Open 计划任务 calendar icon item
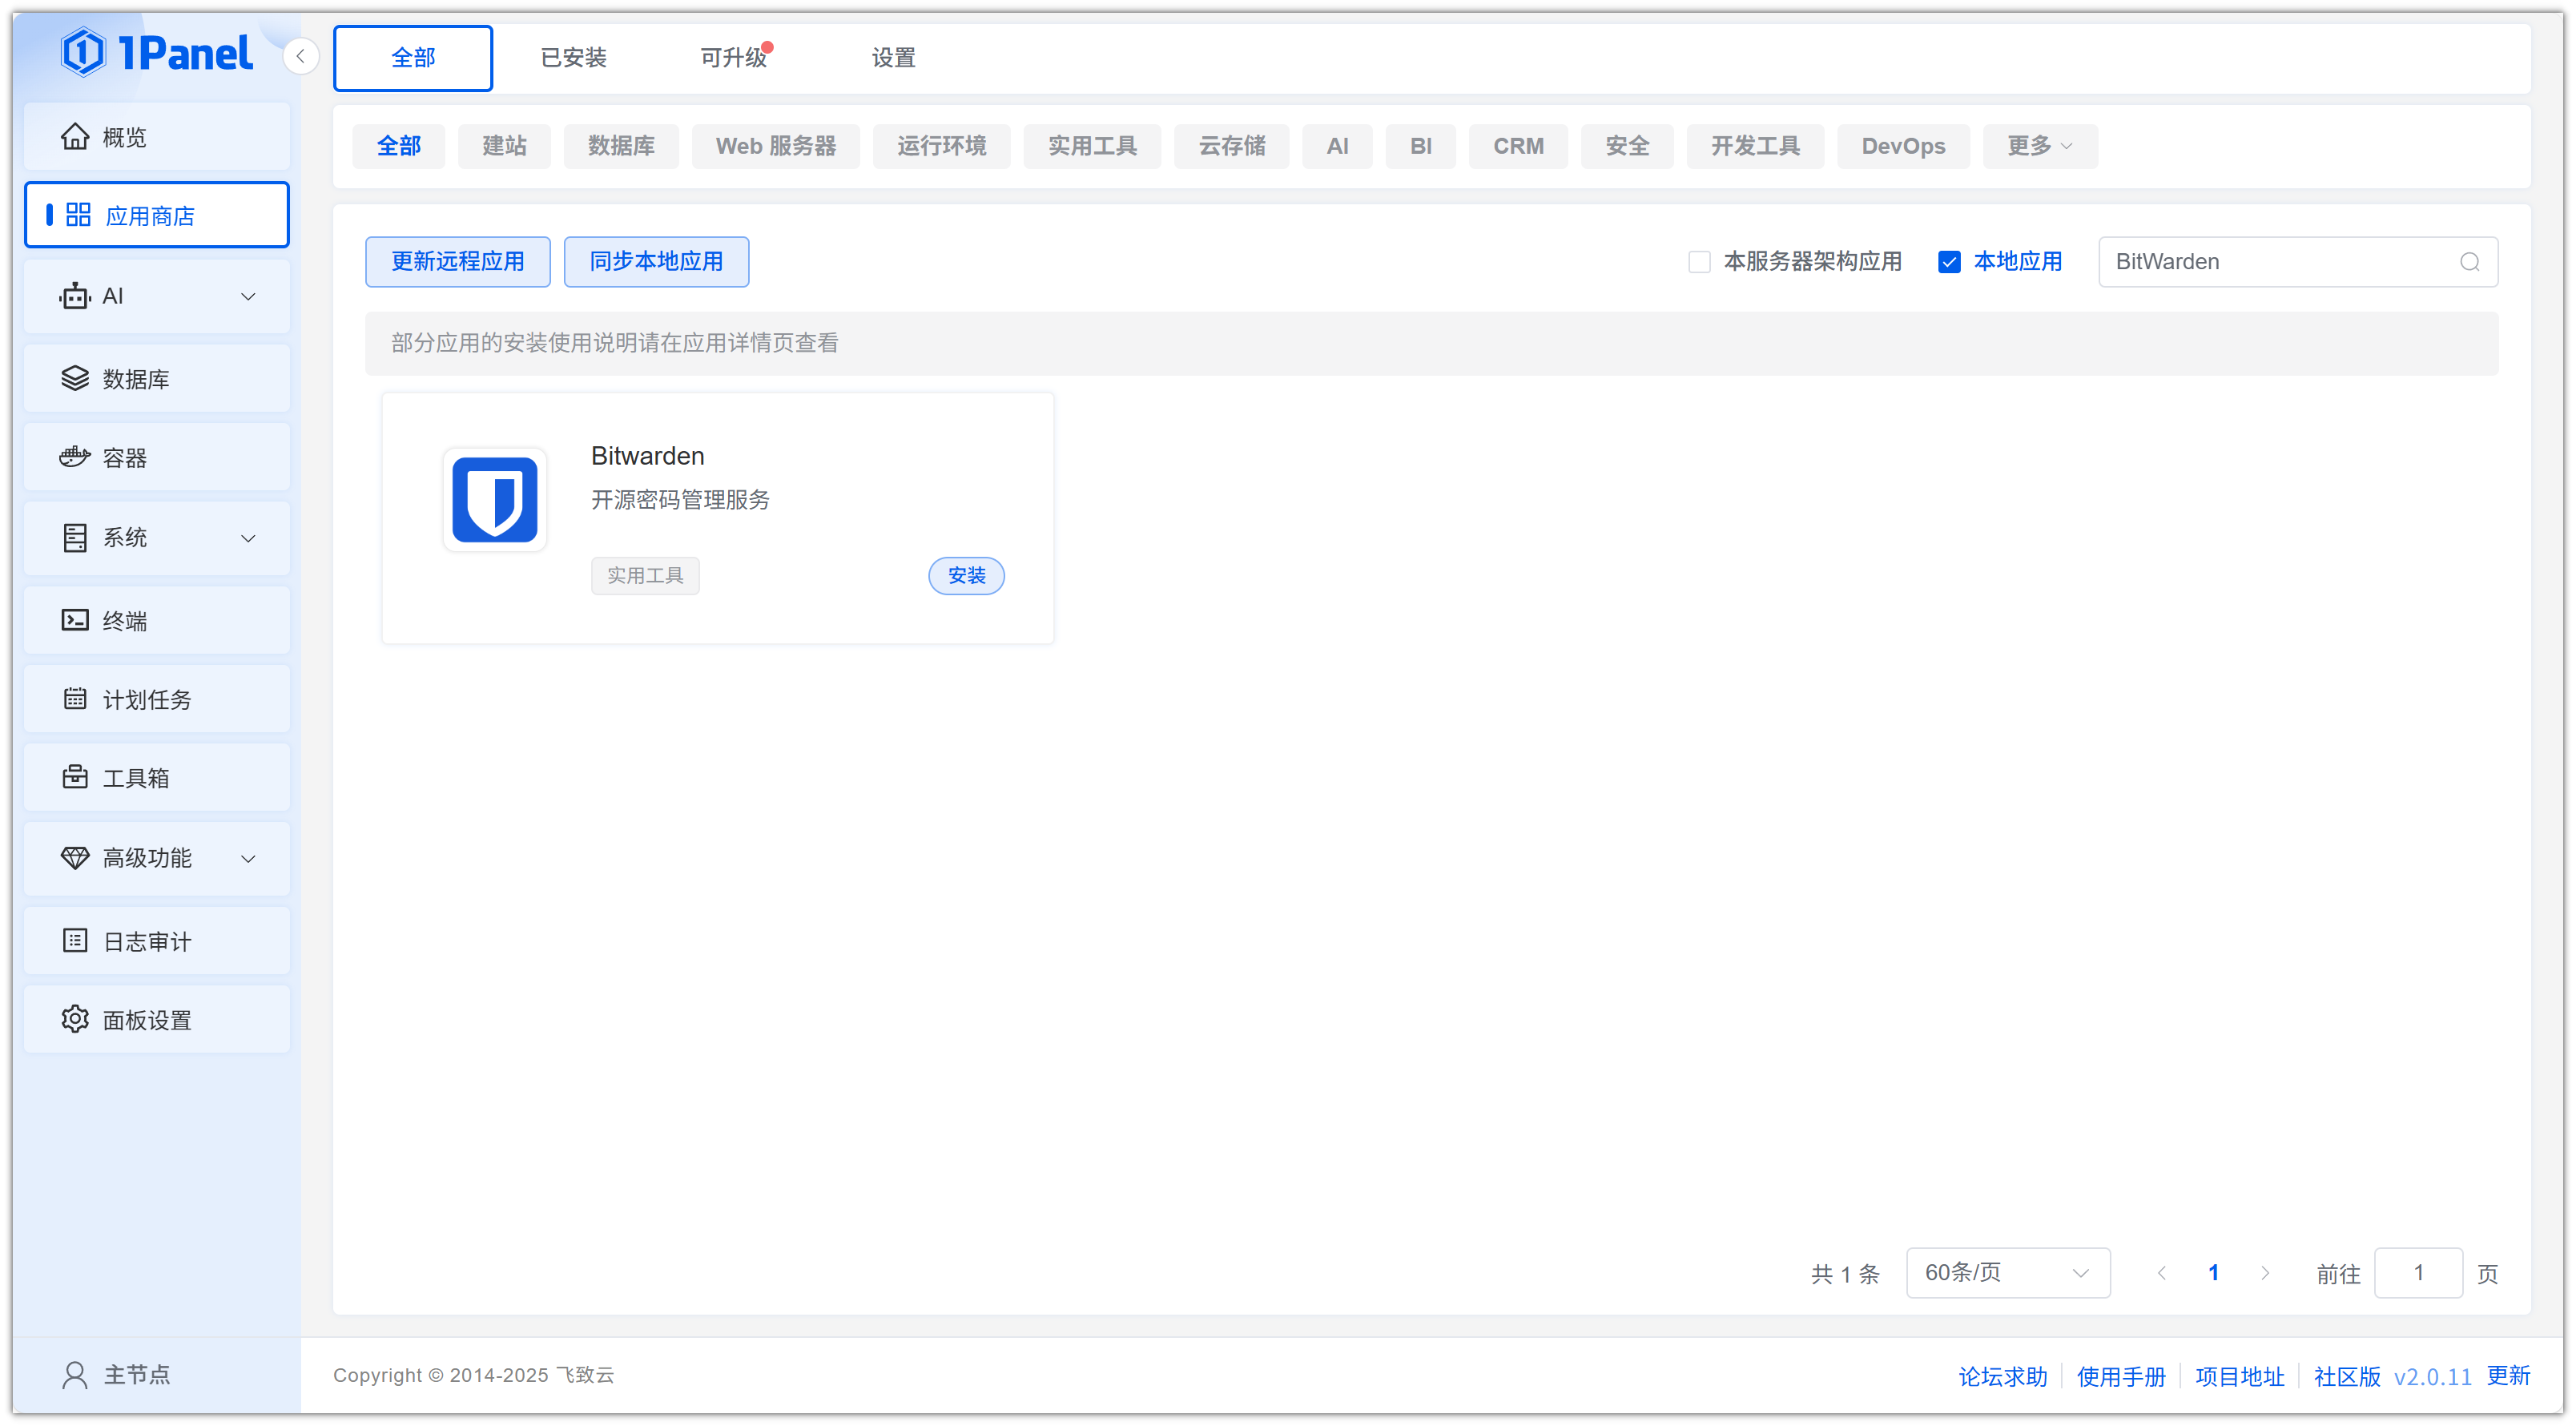 75,699
